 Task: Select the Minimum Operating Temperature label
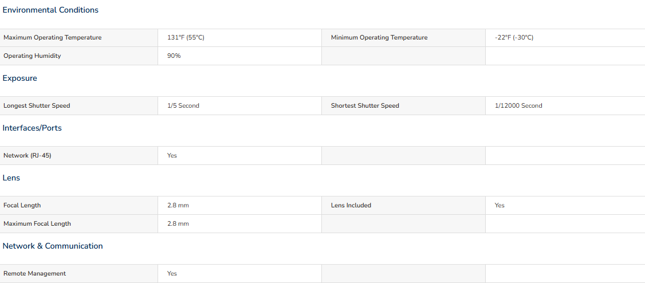379,38
